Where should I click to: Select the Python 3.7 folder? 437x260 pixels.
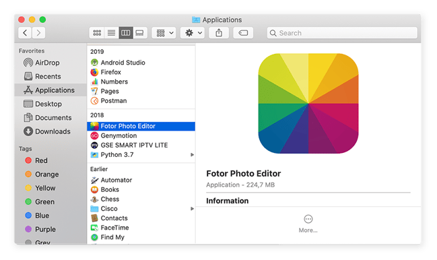(141, 155)
